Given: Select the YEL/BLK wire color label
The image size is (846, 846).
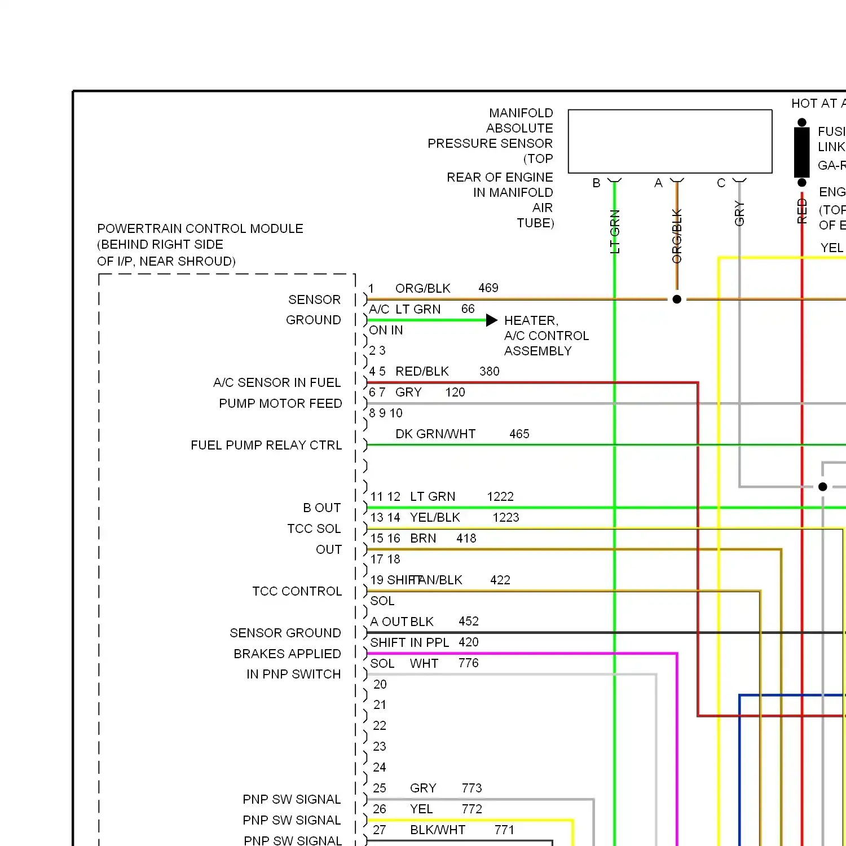Looking at the screenshot, I should click(x=435, y=517).
